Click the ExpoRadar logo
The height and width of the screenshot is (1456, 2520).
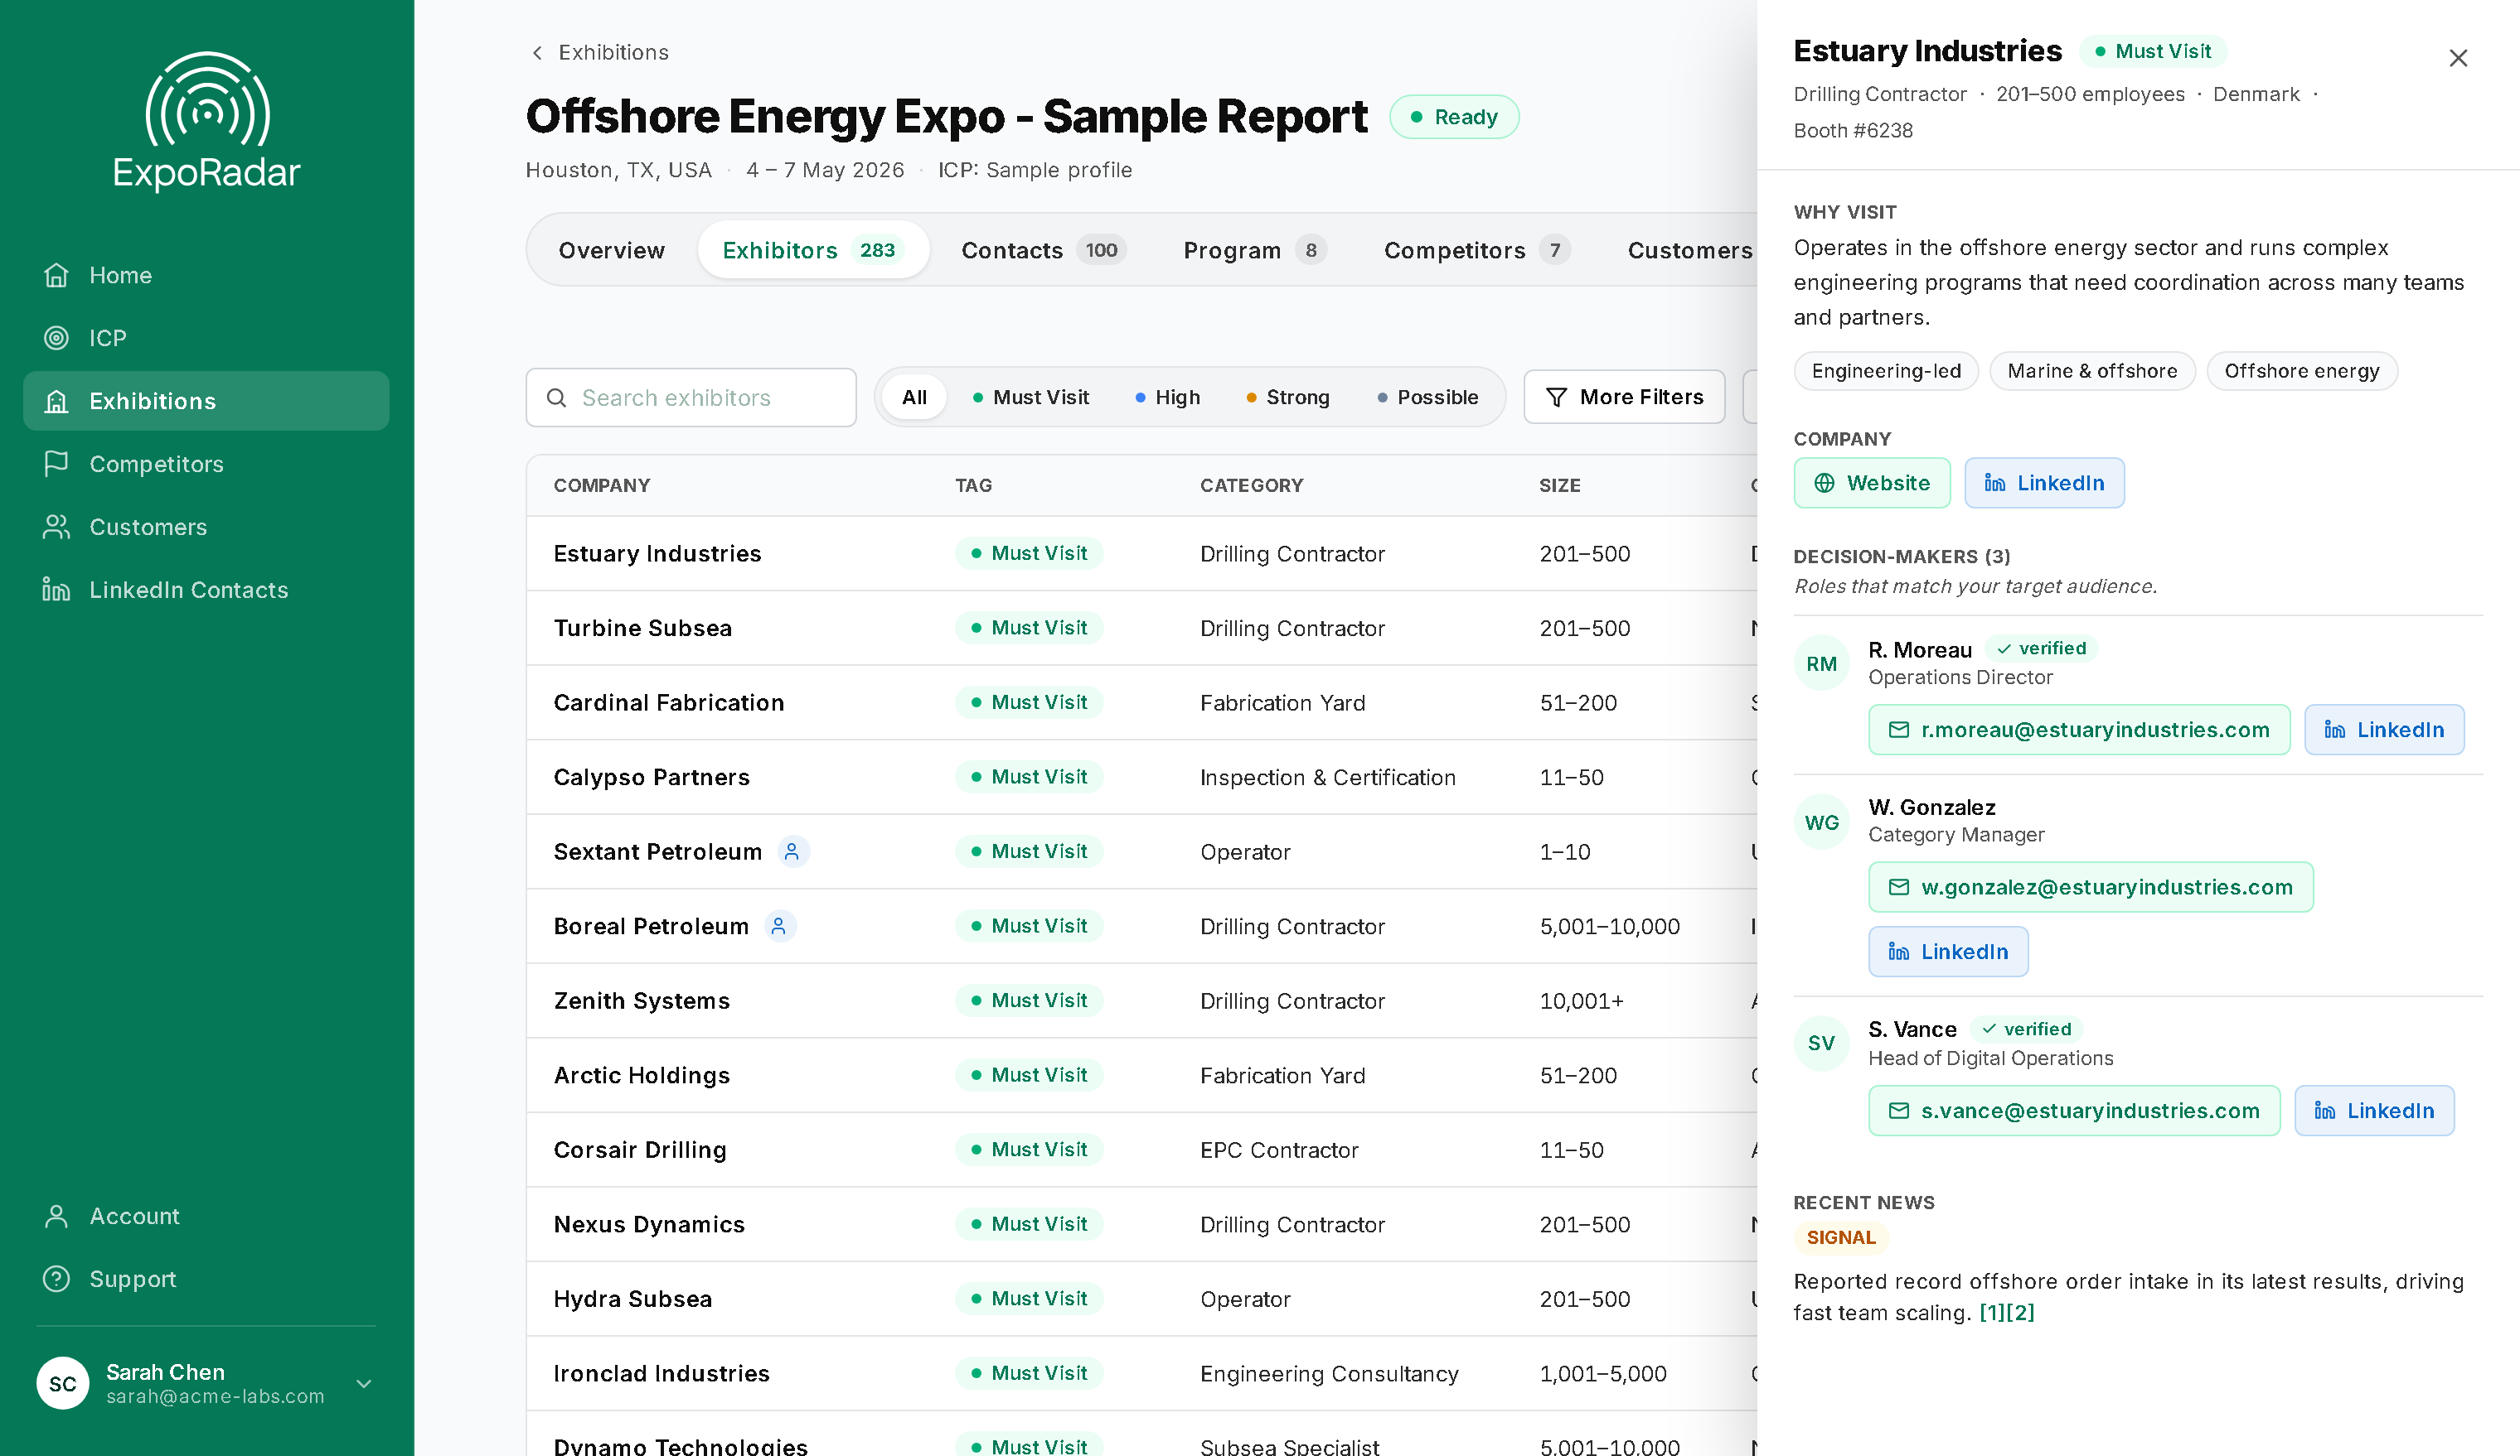tap(207, 121)
